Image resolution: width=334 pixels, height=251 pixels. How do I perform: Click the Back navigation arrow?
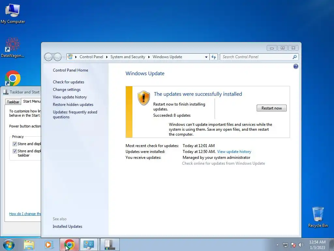coord(48,57)
